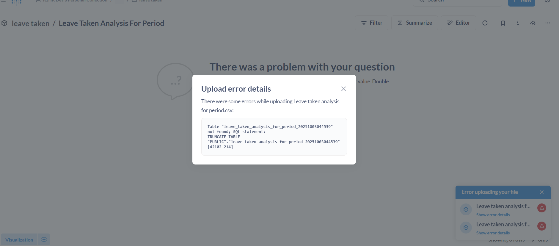Open the notebook Editor
Viewport: 559px width, 246px height.
pos(458,23)
